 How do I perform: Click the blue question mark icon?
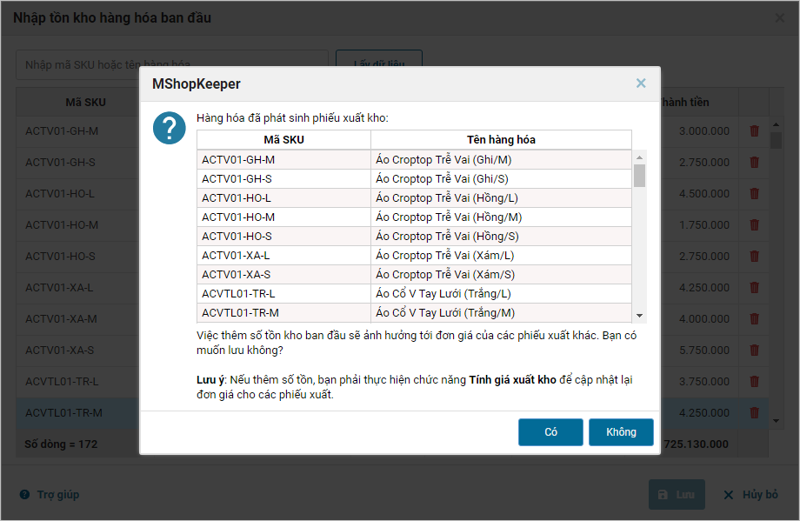[170, 128]
